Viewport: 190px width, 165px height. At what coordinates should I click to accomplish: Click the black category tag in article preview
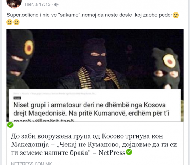coord(17,98)
